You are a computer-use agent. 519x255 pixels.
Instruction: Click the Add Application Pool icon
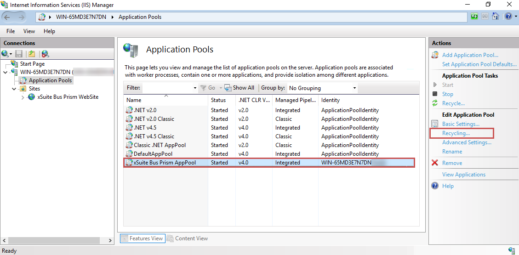[x=435, y=55]
